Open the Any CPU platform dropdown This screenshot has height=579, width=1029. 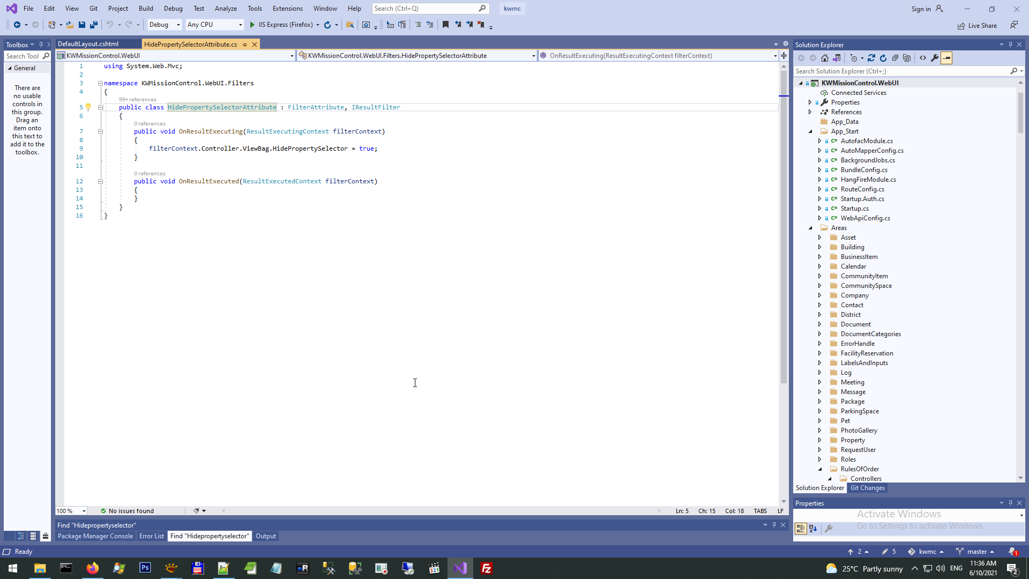click(x=214, y=25)
